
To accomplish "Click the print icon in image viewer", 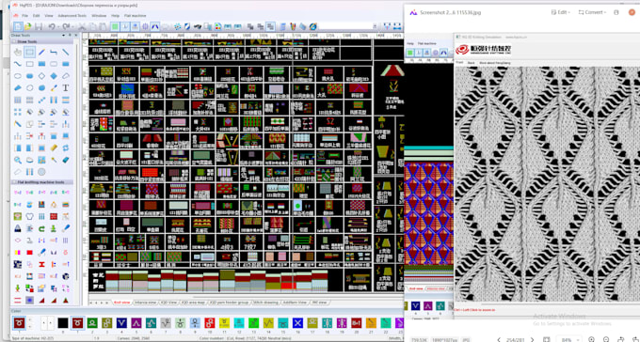I will pyautogui.click(x=616, y=12).
